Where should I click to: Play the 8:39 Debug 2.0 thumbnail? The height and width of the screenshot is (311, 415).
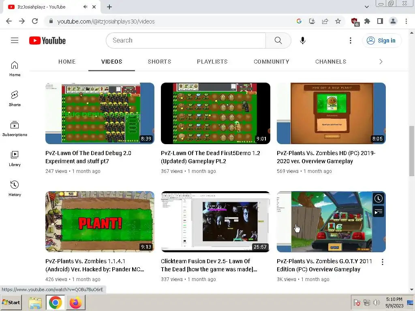click(100, 113)
